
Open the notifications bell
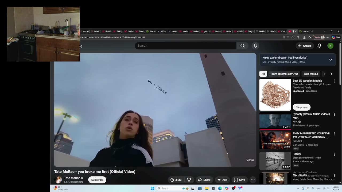point(319,46)
